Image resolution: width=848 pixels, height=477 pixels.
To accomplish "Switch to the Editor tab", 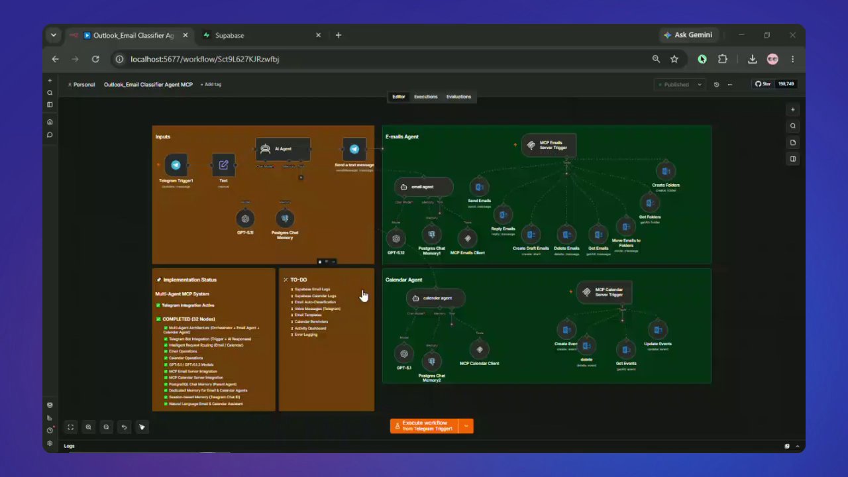I will 398,97.
